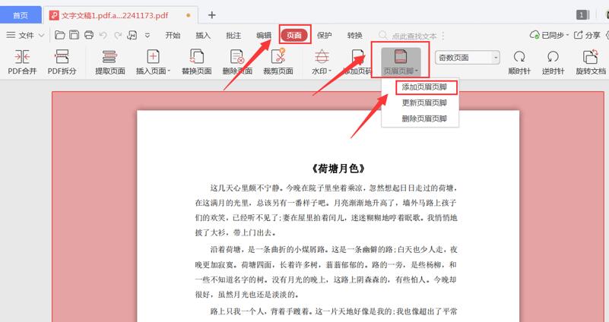The image size is (609, 322).
Task: Switch to the 编辑 tab
Action: click(264, 35)
